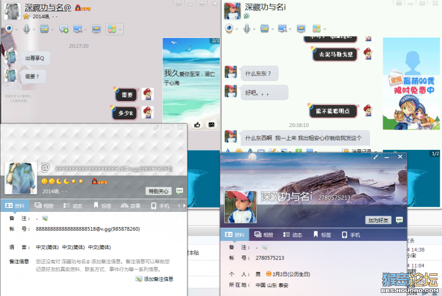Expand file transfer dropdown in left chat
This screenshot has height=296, width=442.
click(x=52, y=29)
